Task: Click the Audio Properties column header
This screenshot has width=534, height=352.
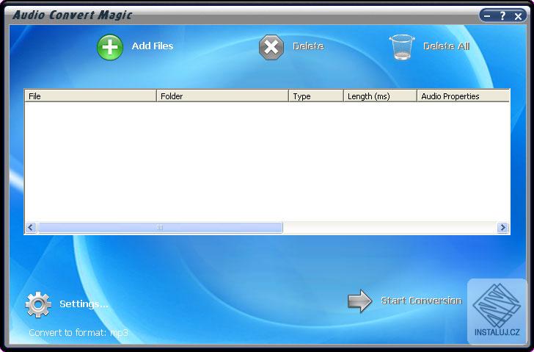Action: 463,96
